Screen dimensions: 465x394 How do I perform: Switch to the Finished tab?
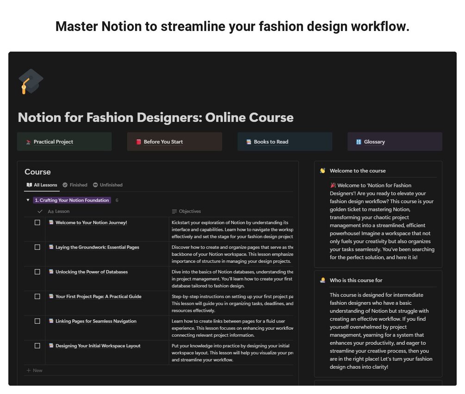point(75,185)
